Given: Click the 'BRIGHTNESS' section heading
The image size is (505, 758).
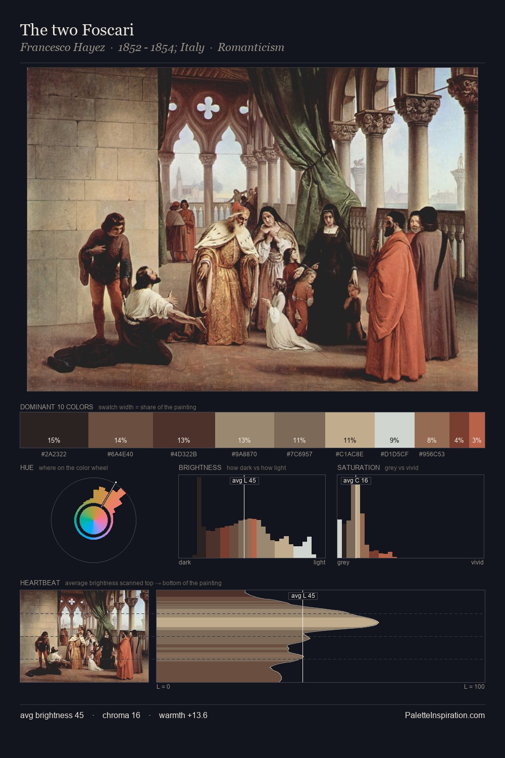Looking at the screenshot, I should point(200,467).
